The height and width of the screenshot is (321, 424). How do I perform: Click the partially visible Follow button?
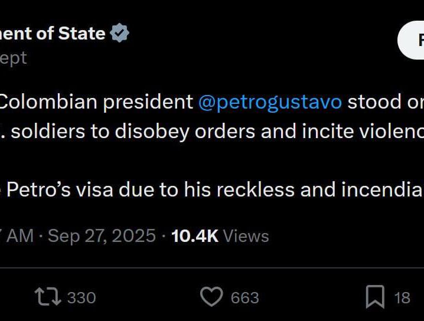point(411,40)
